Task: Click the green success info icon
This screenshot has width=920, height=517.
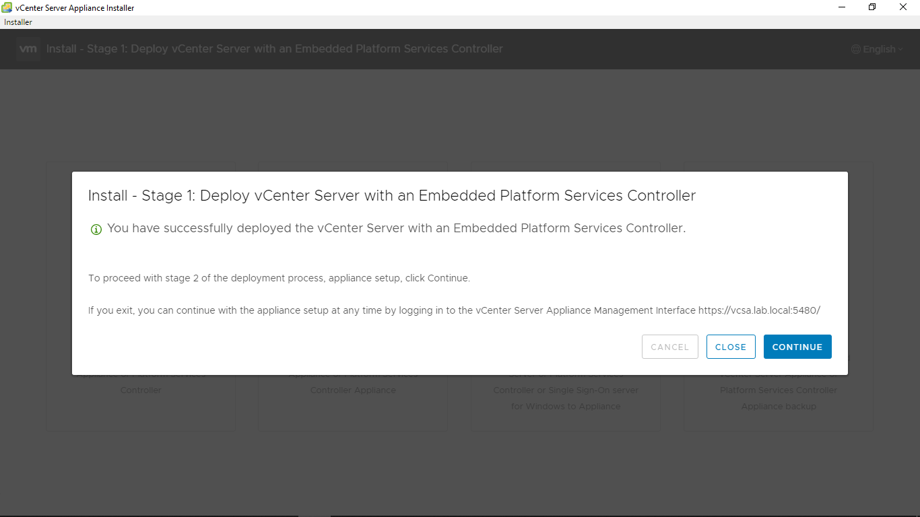Action: (x=96, y=230)
